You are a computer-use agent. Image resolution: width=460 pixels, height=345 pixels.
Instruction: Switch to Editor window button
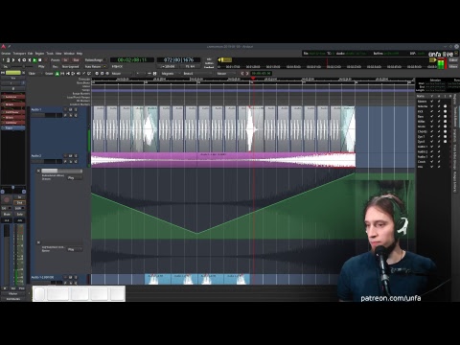(453, 60)
